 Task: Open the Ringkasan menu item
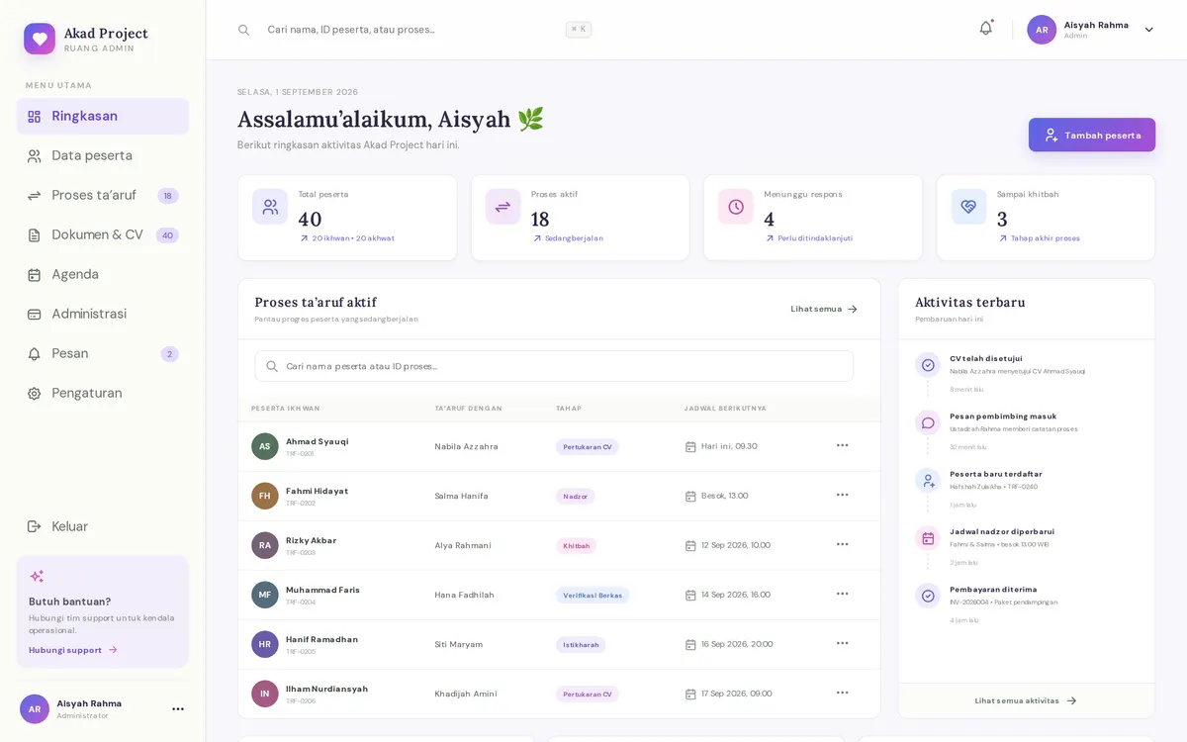103,116
